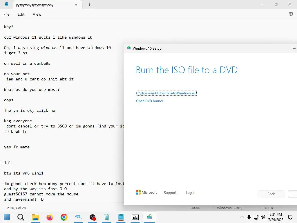Open the File menu
This screenshot has width=297, height=223.
pyautogui.click(x=6, y=14)
